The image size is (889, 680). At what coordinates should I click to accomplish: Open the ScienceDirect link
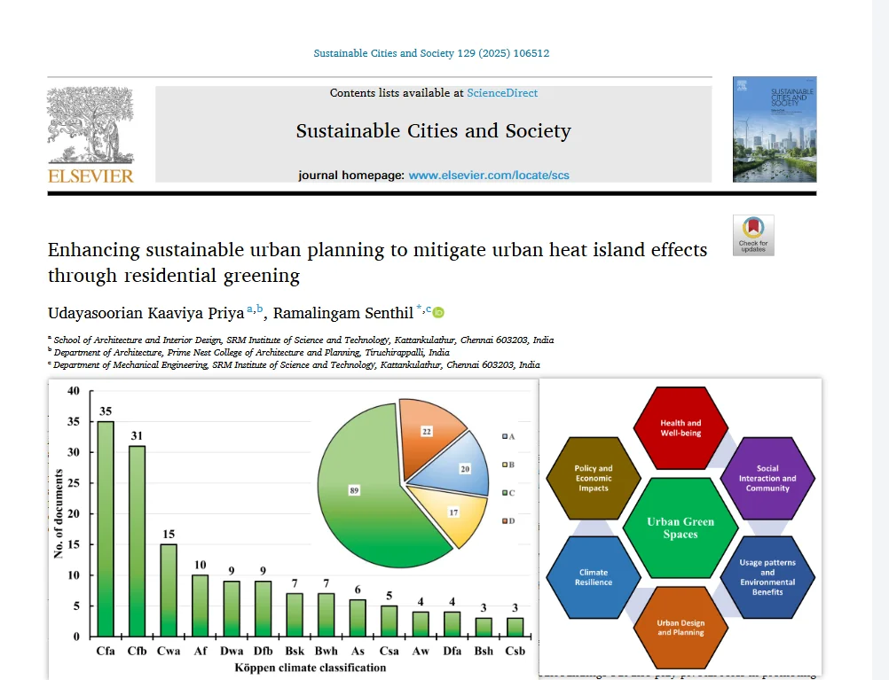click(x=502, y=93)
